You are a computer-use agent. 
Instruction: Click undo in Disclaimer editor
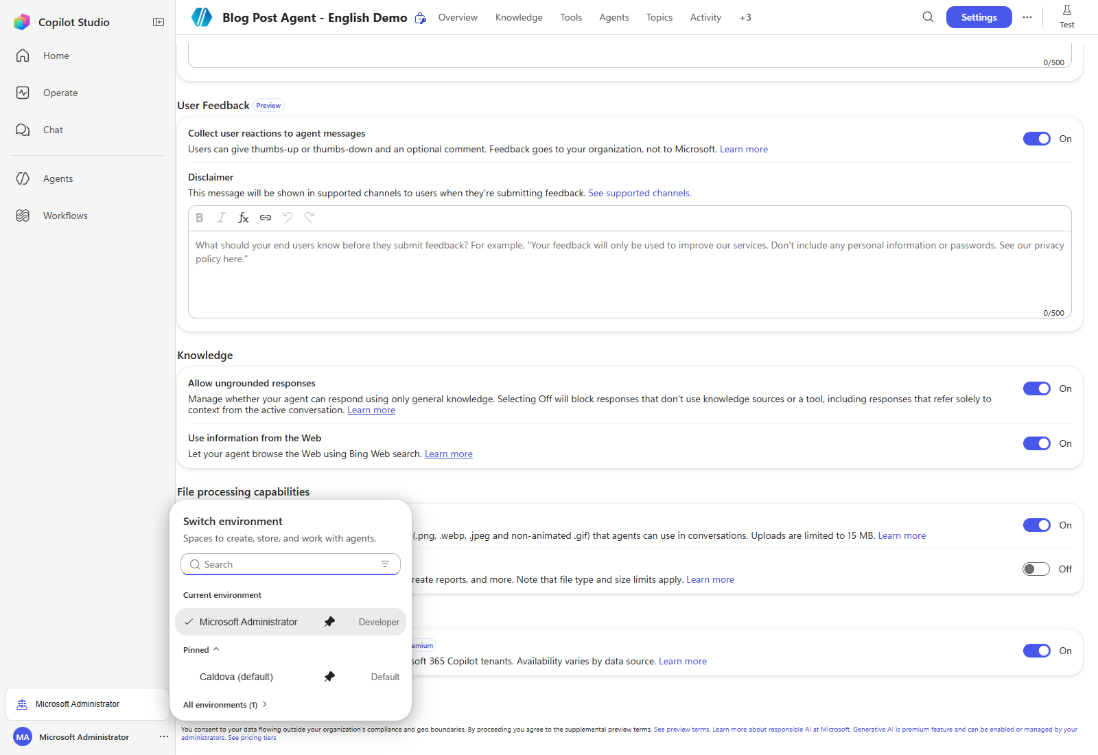pos(288,218)
